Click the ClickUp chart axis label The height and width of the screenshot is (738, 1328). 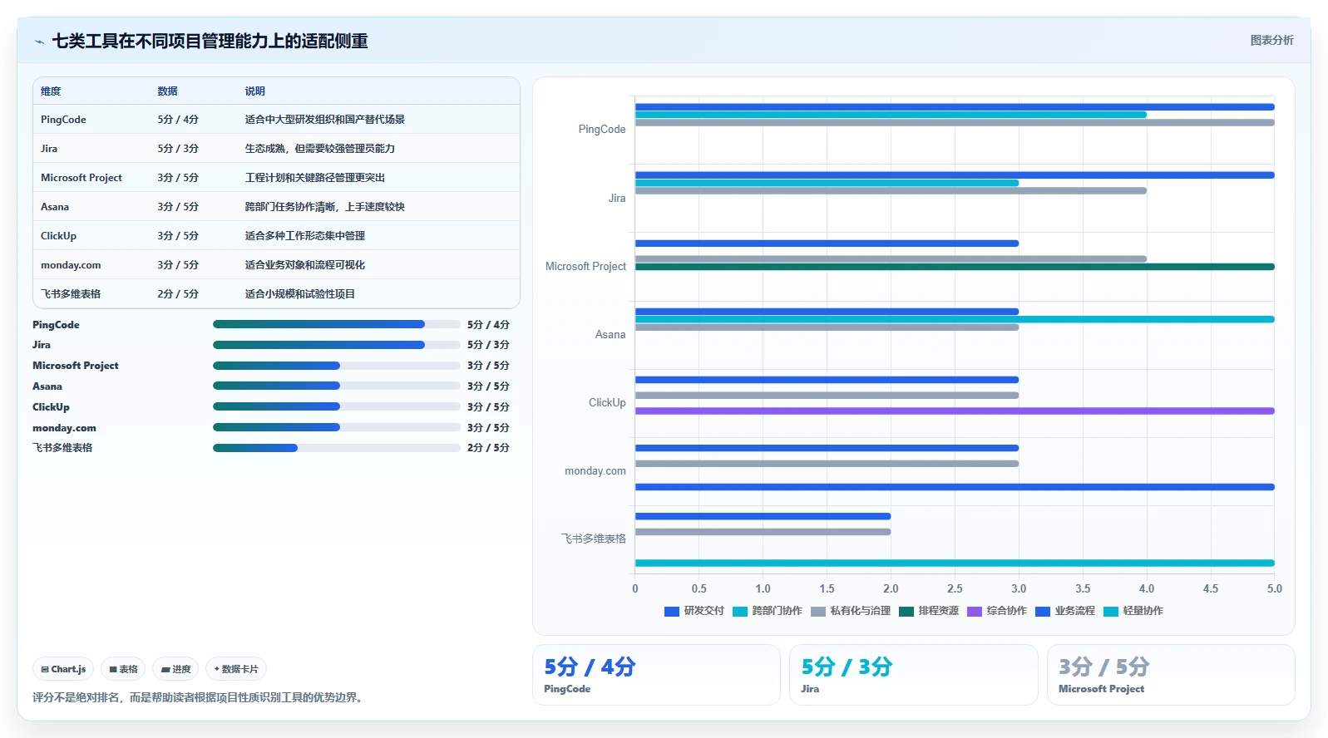click(x=607, y=403)
